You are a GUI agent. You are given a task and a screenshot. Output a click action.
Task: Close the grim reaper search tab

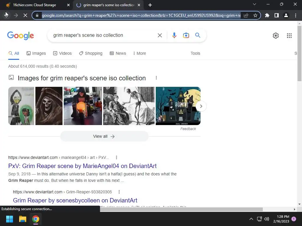click(139, 5)
